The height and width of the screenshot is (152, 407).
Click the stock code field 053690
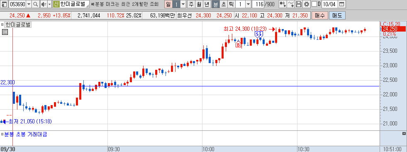click(x=17, y=4)
